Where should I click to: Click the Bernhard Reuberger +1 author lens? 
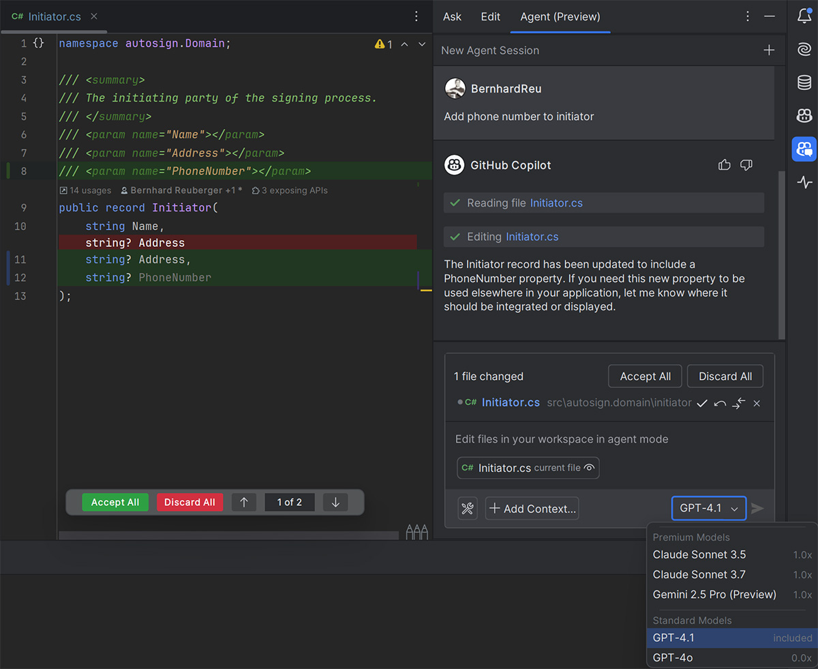(x=181, y=190)
